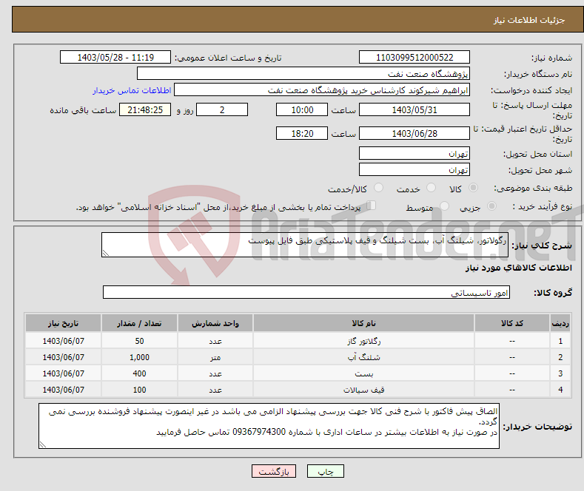Screen dimensions: 584x491
Task: Click the date cell in شلنگ آب row
Action: click(x=64, y=357)
